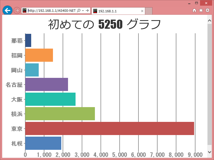Open Favorites star icon

(201, 10)
